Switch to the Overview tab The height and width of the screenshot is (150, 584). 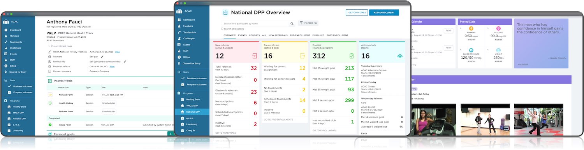click(230, 35)
